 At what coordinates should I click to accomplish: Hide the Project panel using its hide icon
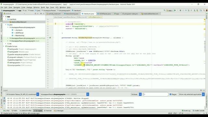tap(44, 14)
